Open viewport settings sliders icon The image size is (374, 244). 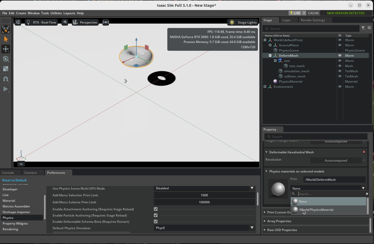point(18,23)
